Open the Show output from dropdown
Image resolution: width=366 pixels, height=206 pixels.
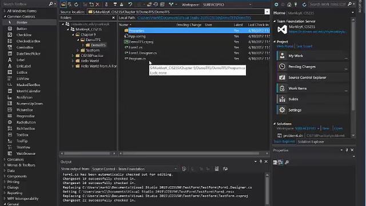click(x=176, y=169)
